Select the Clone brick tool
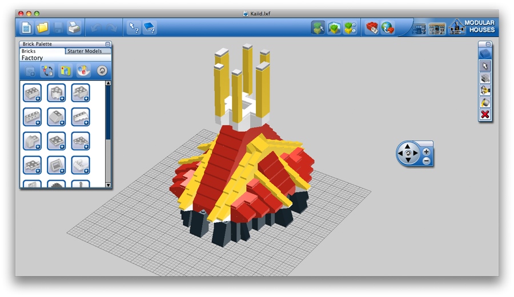514x297 pixels. click(x=485, y=78)
